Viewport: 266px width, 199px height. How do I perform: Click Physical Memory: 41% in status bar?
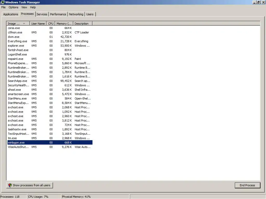[x=76, y=197]
